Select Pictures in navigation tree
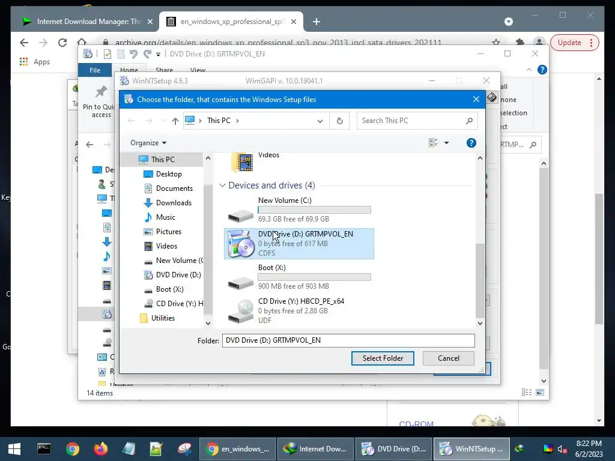615x461 pixels. pos(162,232)
